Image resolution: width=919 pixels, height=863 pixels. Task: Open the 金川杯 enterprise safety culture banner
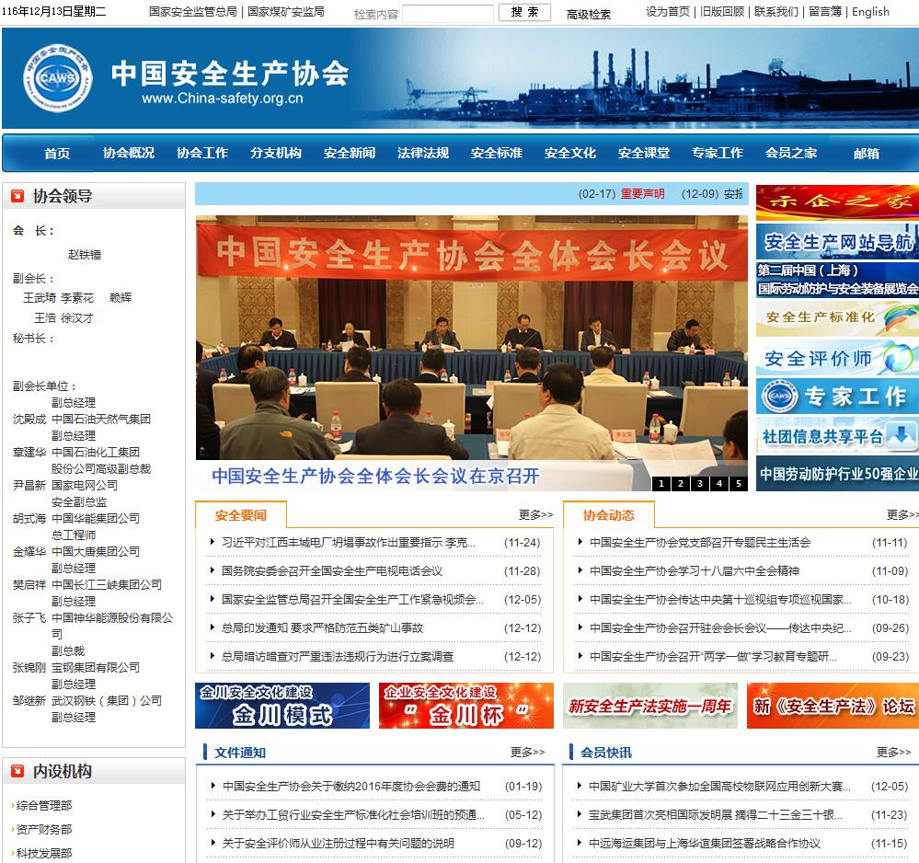pyautogui.click(x=466, y=706)
